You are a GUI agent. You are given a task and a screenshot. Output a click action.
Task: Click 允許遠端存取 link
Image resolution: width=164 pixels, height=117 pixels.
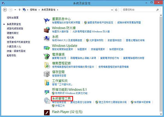click(x=96, y=40)
